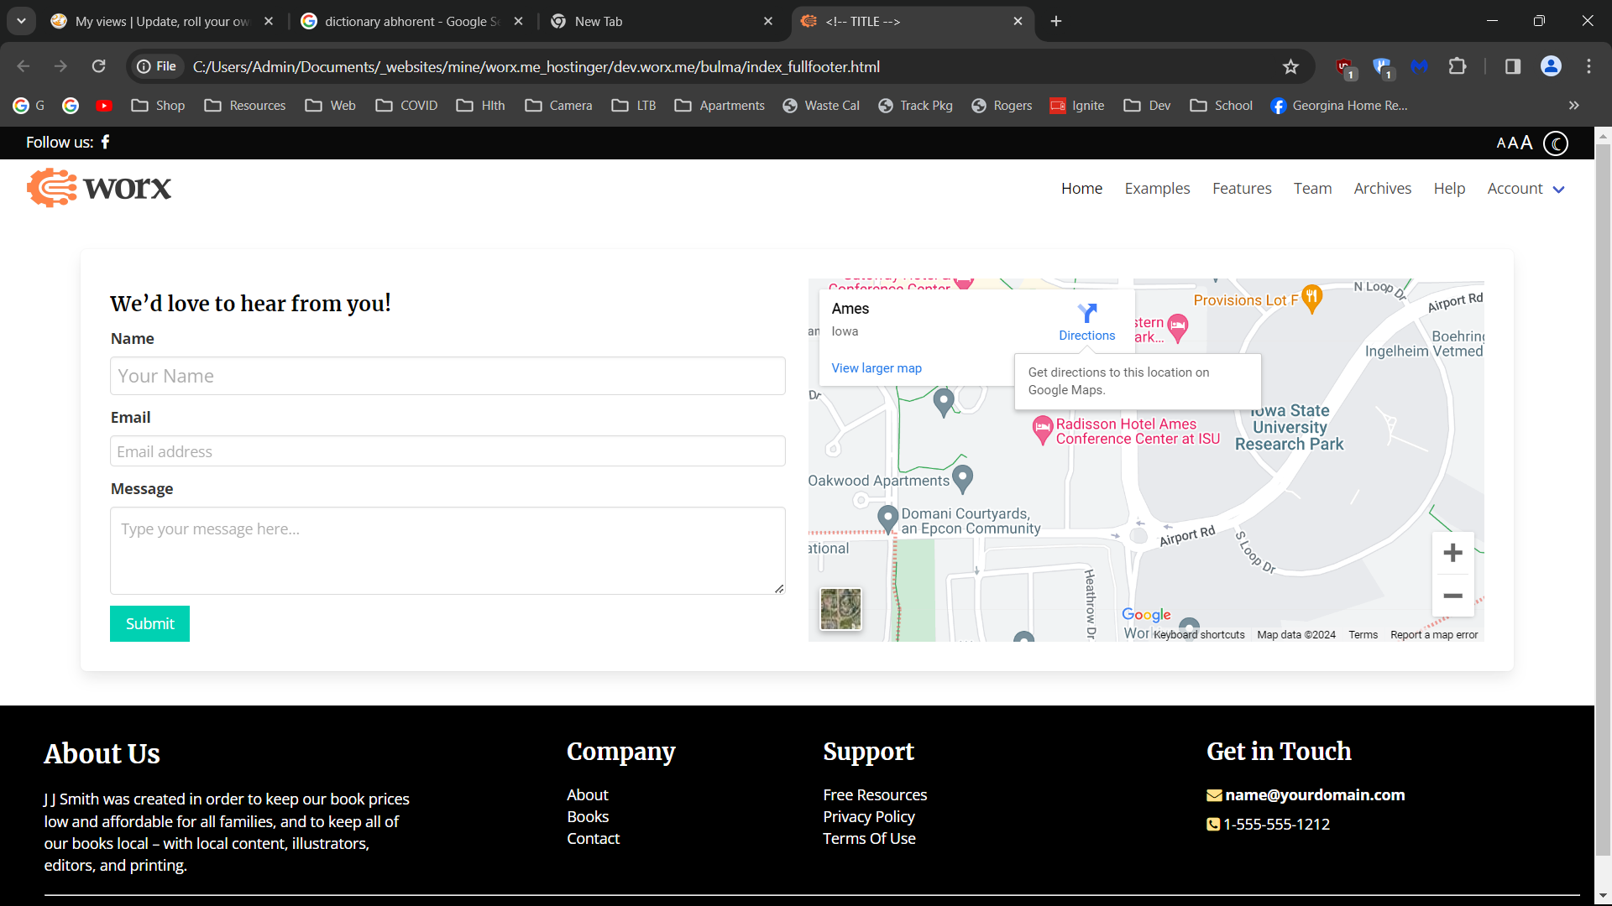
Task: Open the Features nav menu item
Action: [1241, 189]
